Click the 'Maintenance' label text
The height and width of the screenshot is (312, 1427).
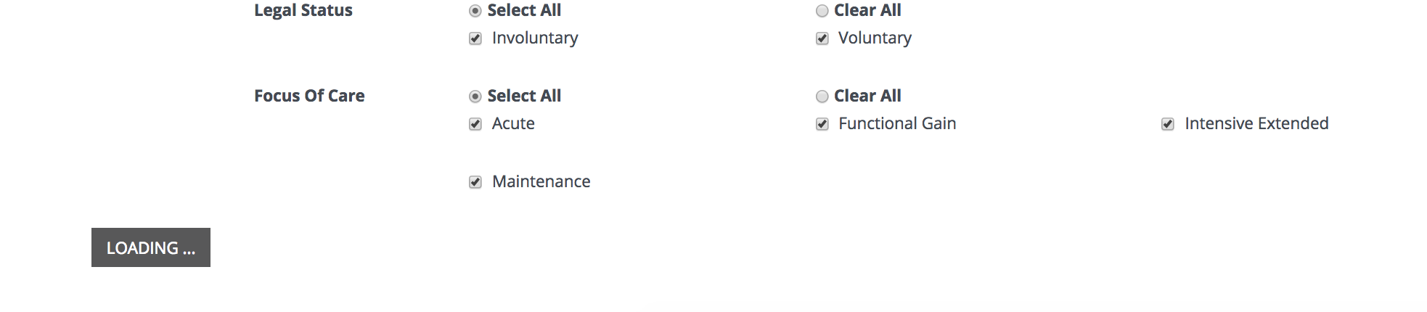click(x=541, y=181)
